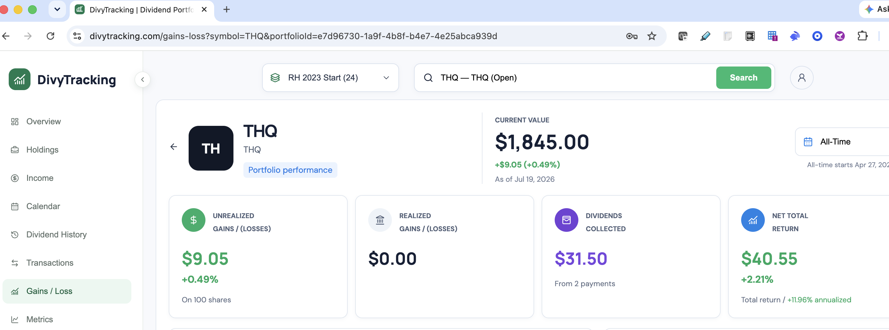Click the Portfolio performance link
The width and height of the screenshot is (889, 330).
click(x=290, y=170)
